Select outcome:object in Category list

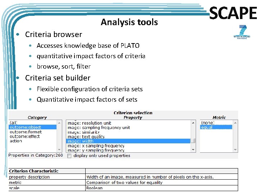(x=32, y=127)
